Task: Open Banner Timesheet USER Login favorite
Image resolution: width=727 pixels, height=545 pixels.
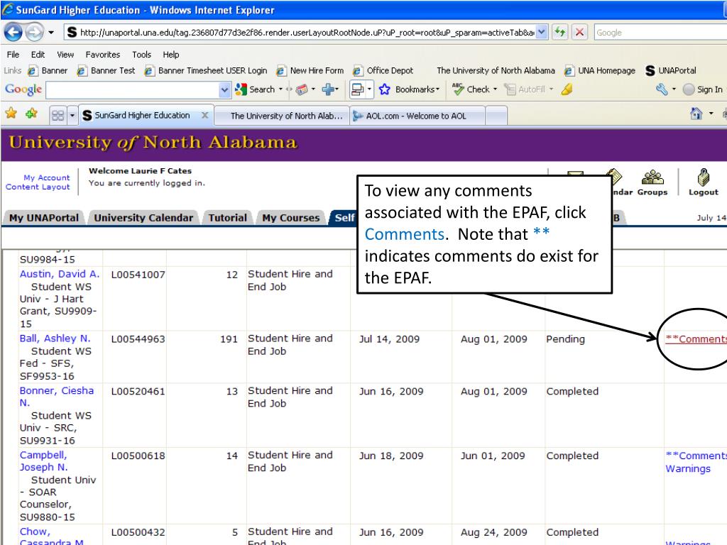Action: pos(206,70)
